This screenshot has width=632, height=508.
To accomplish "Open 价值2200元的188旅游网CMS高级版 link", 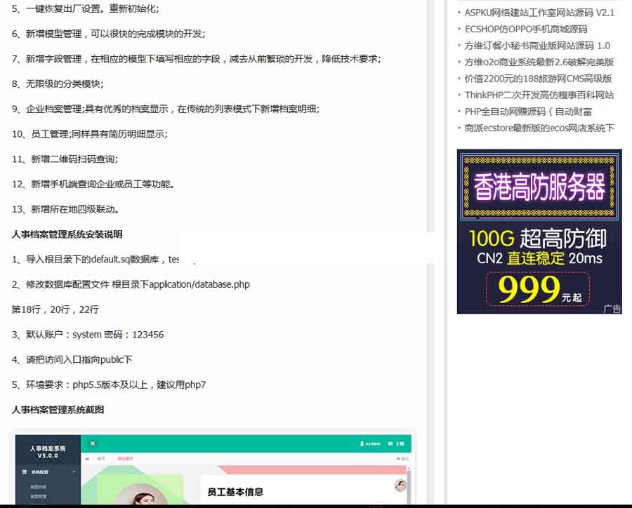I will point(537,79).
